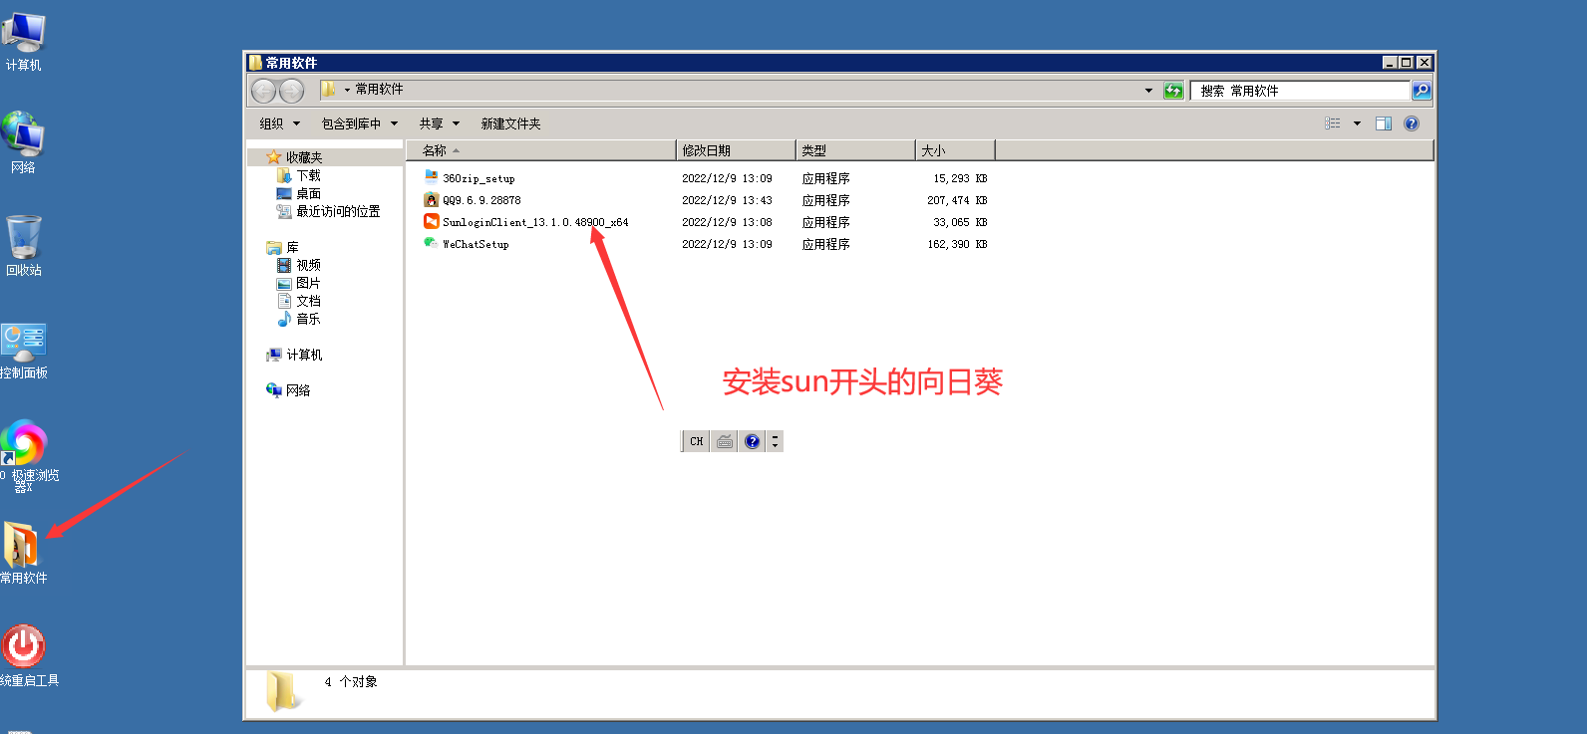Screen dimensions: 1587x734
Task: Click the Explorer Back navigation button
Action: tap(263, 91)
